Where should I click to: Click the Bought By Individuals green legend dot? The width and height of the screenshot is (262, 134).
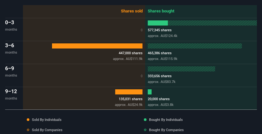point(145,120)
